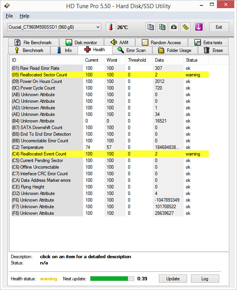
Task: Select the (C2) Temperature row
Action: pyautogui.click(x=110, y=147)
